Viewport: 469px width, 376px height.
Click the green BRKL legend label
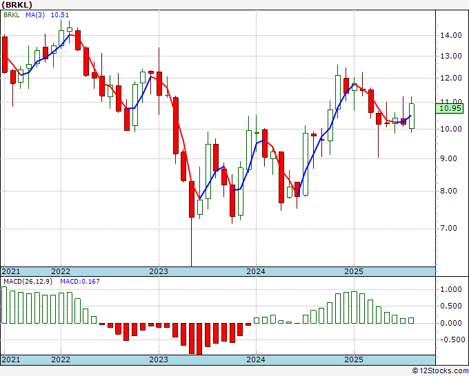(x=12, y=15)
